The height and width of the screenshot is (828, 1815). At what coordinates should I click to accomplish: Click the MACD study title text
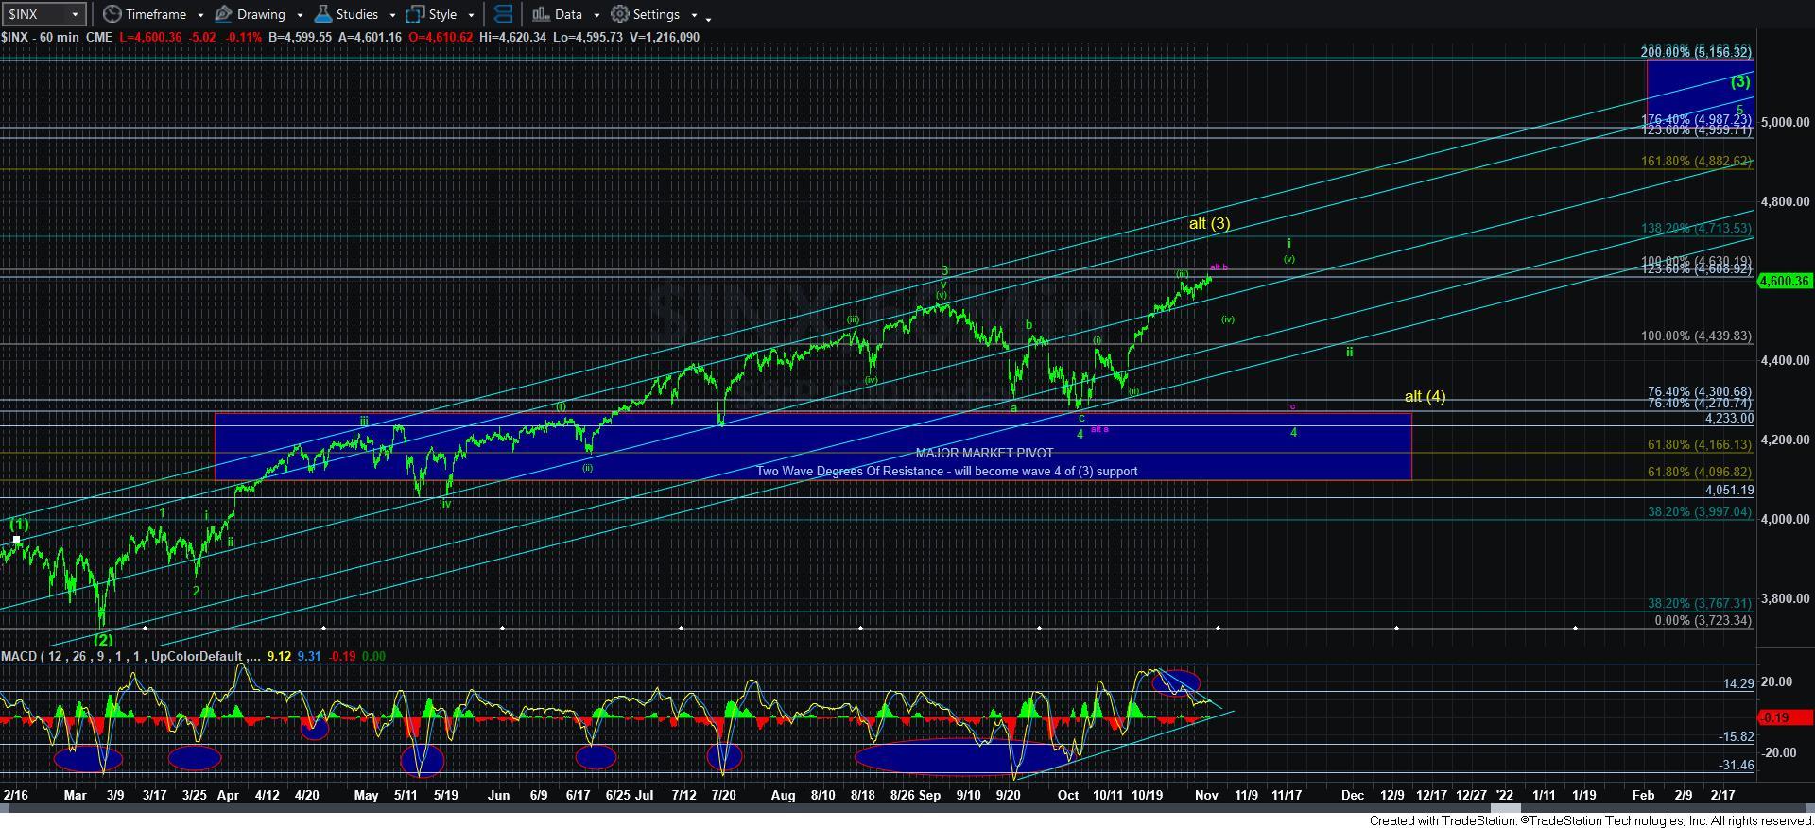pos(130,656)
